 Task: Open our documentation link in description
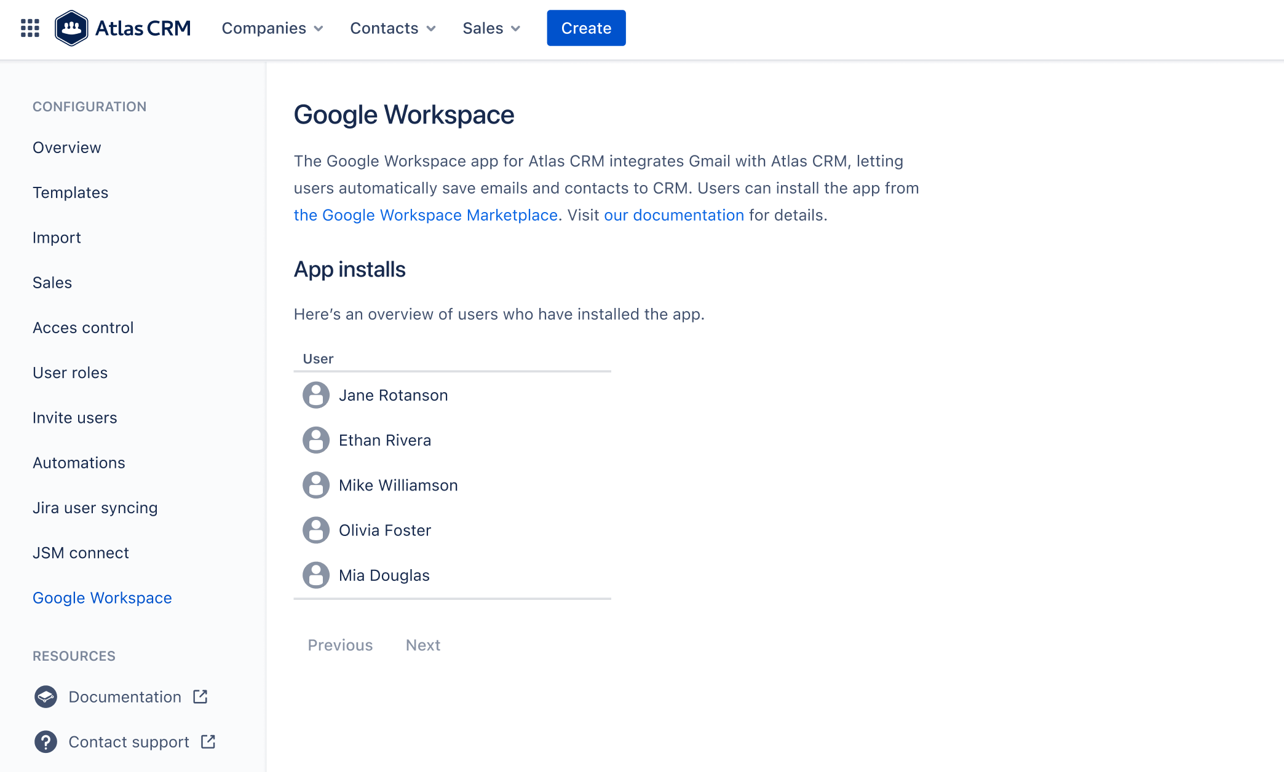pos(674,215)
